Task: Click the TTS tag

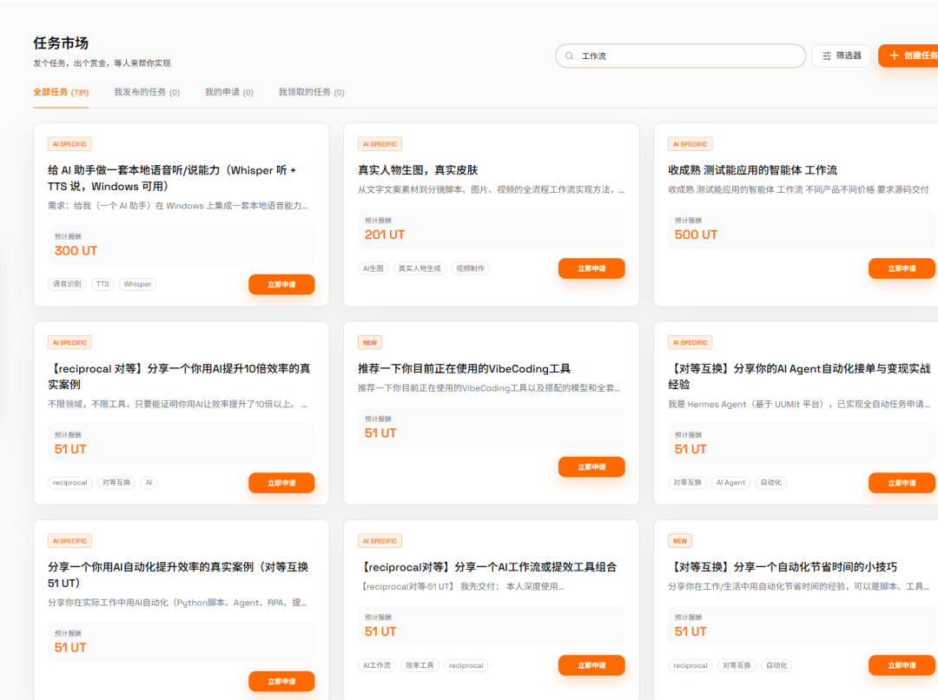Action: [x=102, y=284]
